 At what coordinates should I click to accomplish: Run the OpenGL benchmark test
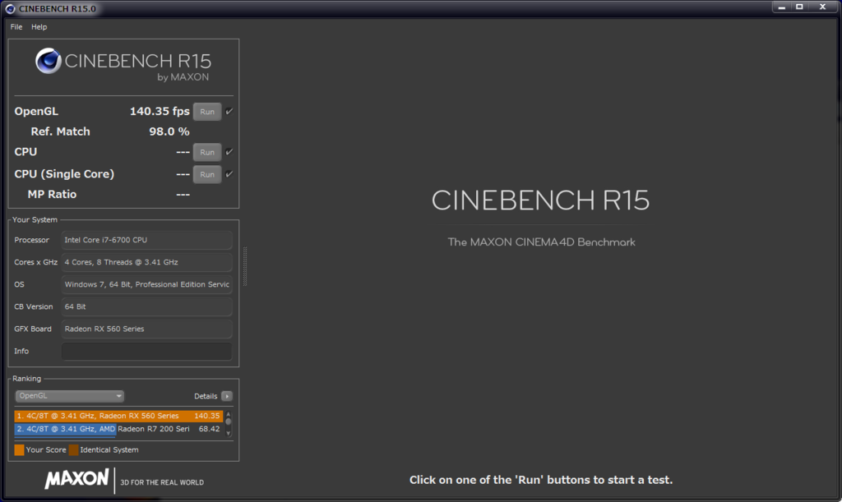click(207, 112)
